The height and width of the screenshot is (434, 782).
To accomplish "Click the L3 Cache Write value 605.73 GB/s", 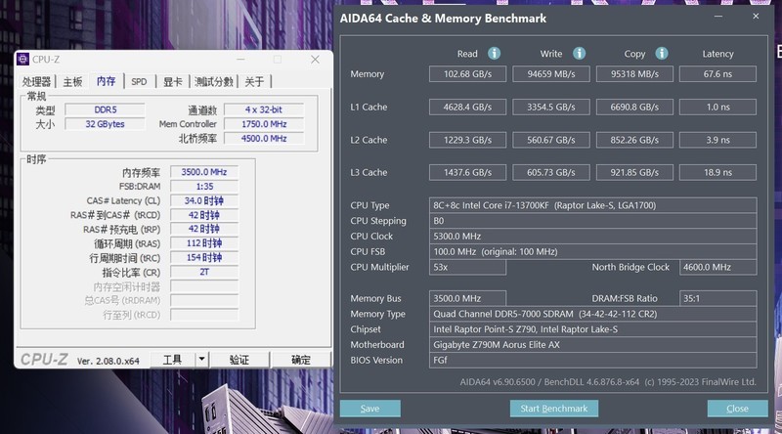I will [551, 172].
